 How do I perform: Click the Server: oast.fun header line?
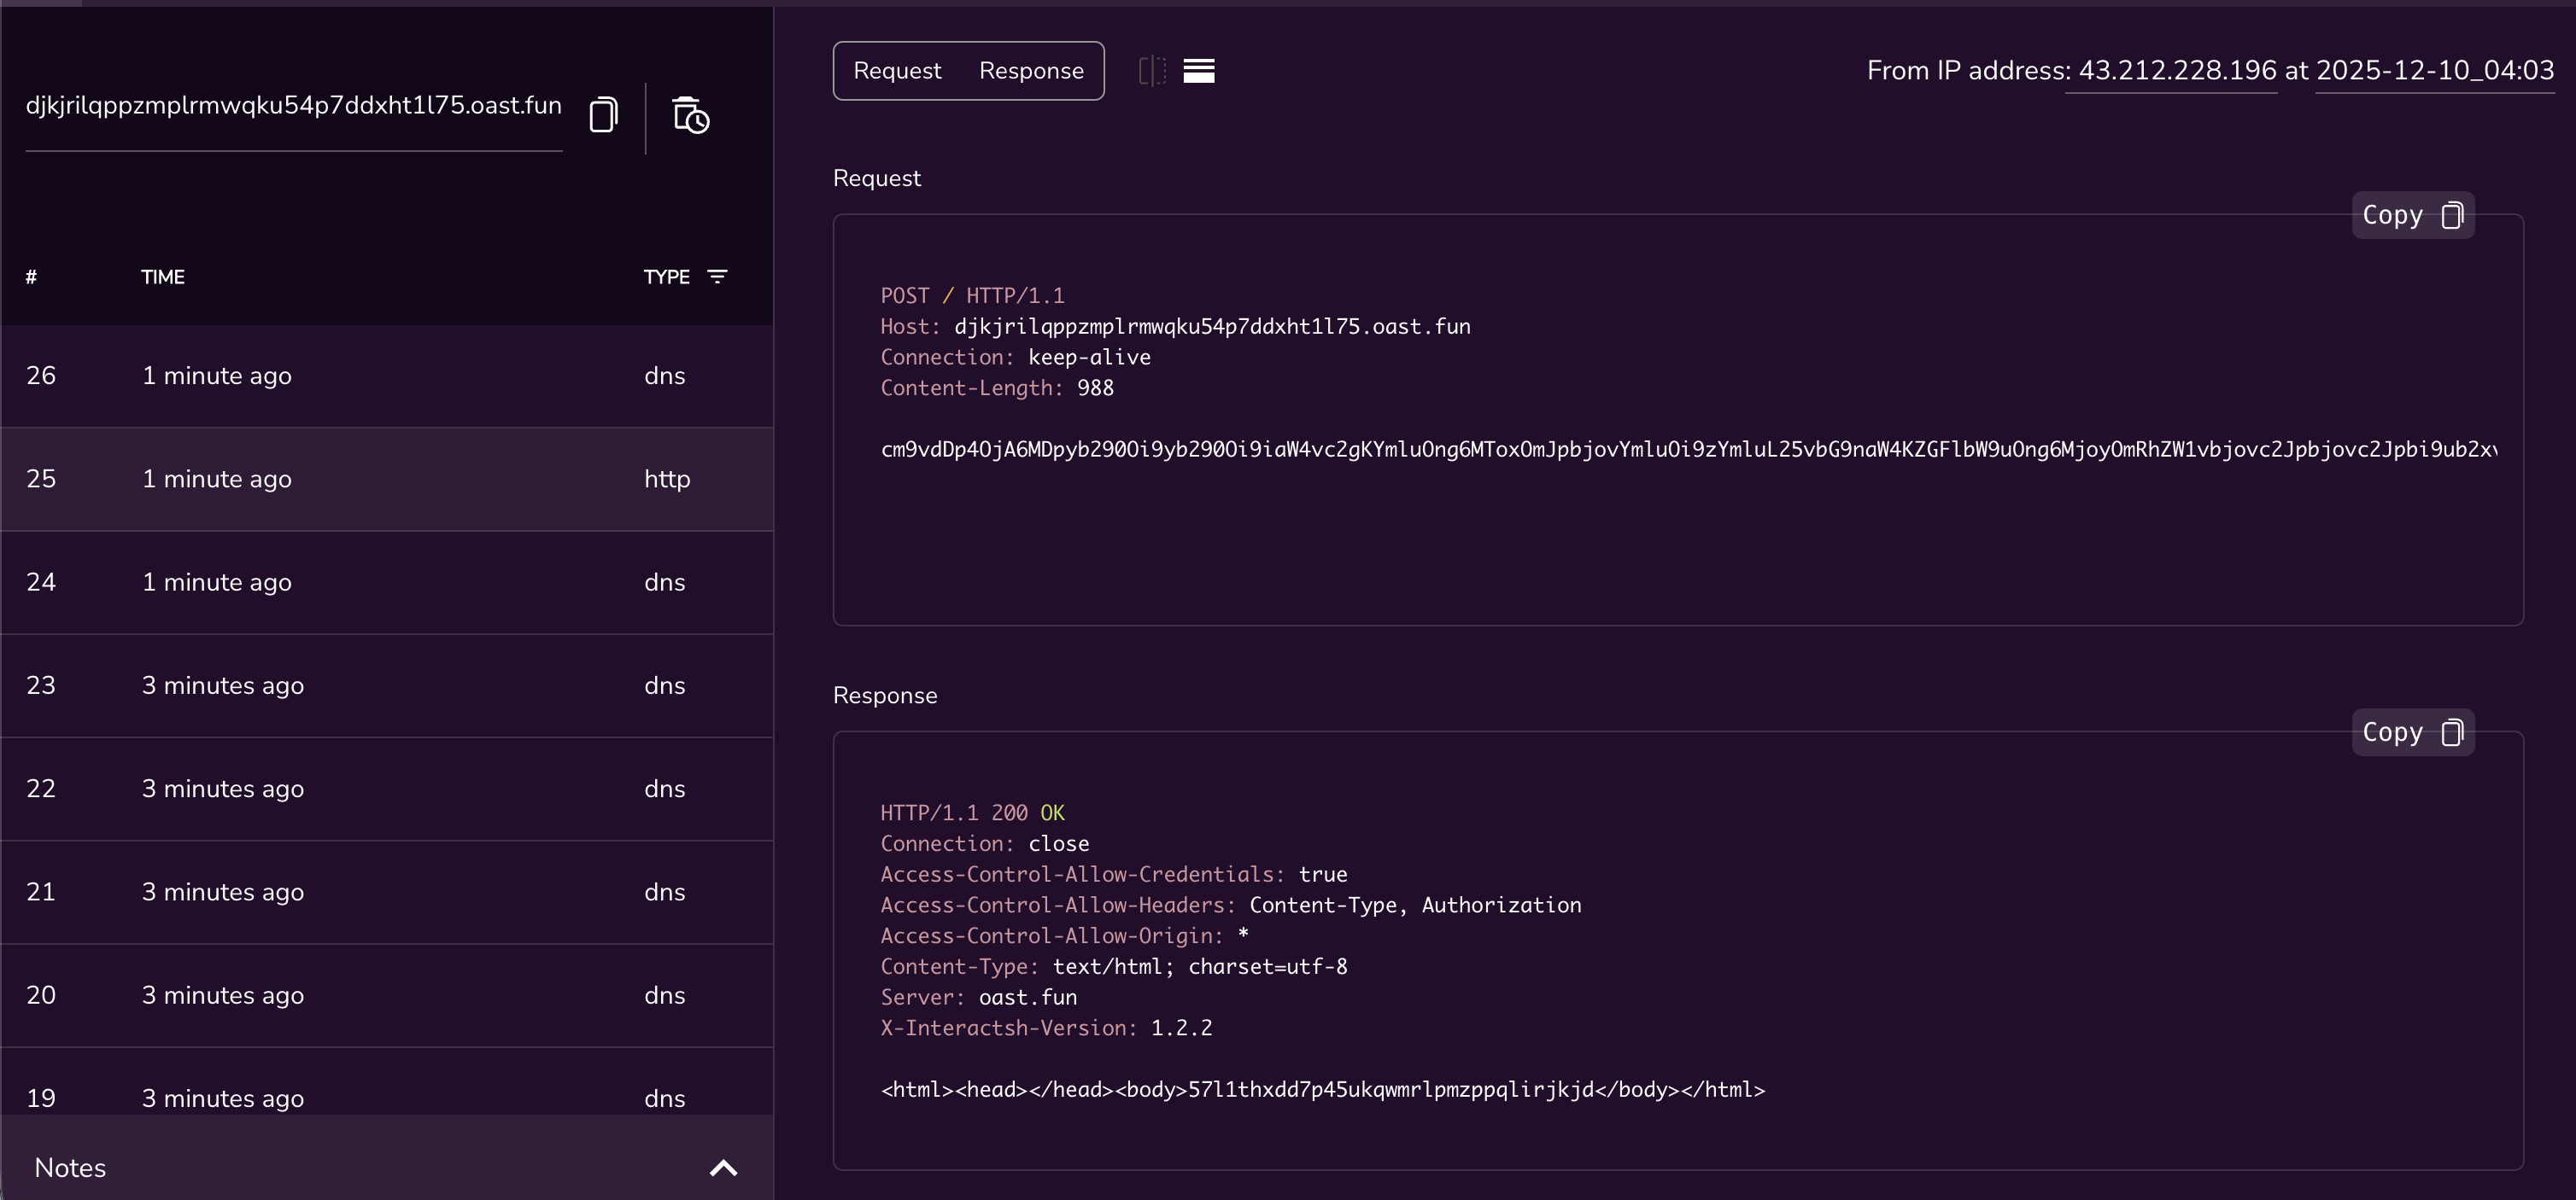click(x=978, y=997)
